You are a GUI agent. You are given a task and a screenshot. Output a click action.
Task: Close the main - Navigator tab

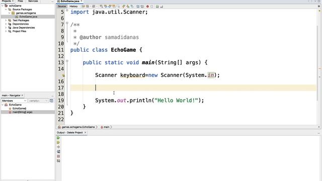[22, 96]
